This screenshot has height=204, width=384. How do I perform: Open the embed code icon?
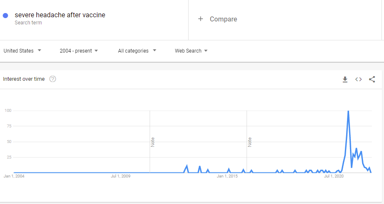pos(358,79)
